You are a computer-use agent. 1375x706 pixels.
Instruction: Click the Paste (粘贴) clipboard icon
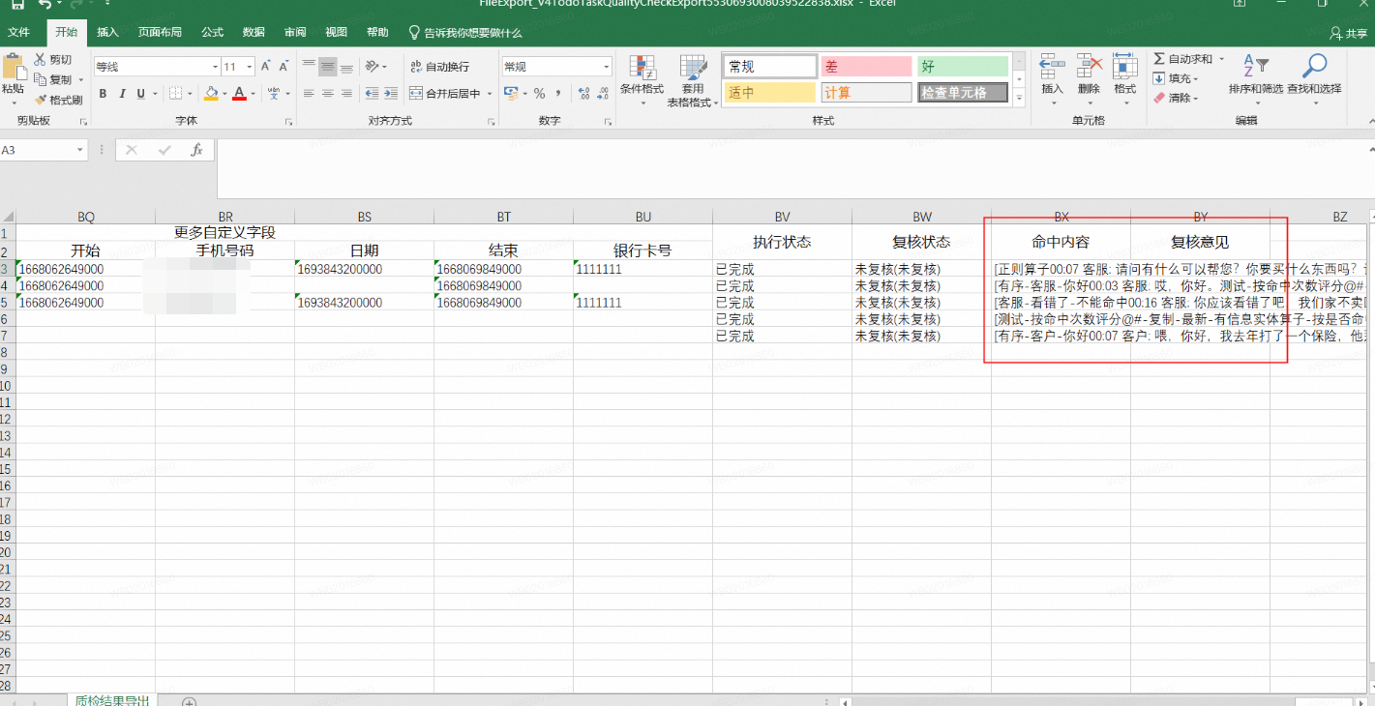13,69
